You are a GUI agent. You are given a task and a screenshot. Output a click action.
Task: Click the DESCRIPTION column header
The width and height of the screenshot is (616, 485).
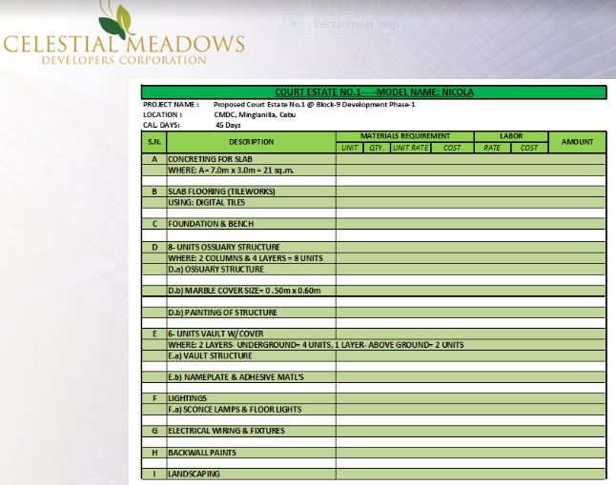coord(252,142)
